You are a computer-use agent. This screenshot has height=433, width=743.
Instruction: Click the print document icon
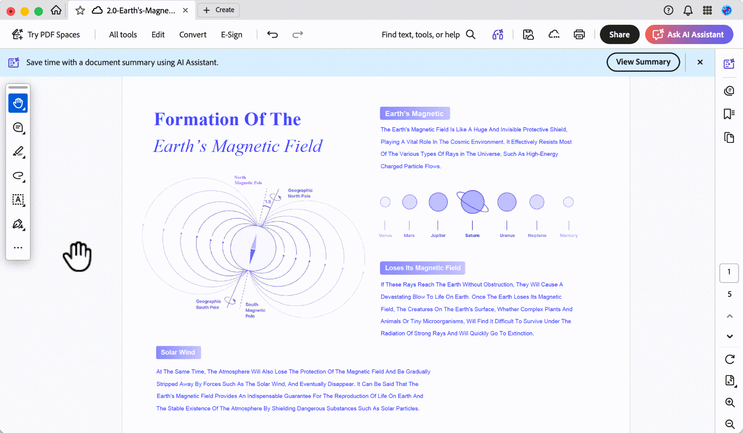pyautogui.click(x=579, y=35)
